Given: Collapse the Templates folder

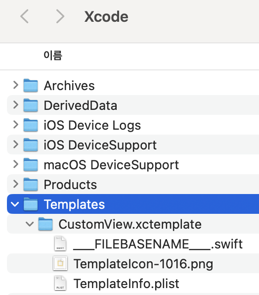Looking at the screenshot, I should [15, 204].
